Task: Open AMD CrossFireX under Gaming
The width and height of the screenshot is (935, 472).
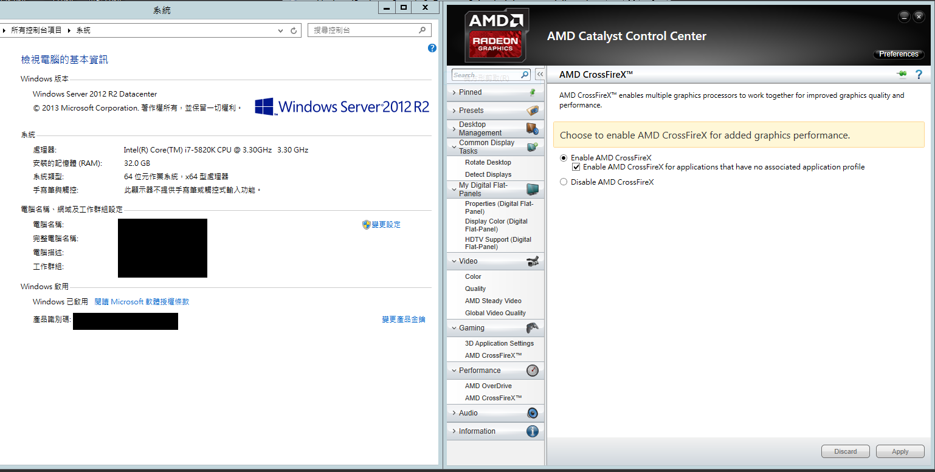Action: pyautogui.click(x=494, y=355)
